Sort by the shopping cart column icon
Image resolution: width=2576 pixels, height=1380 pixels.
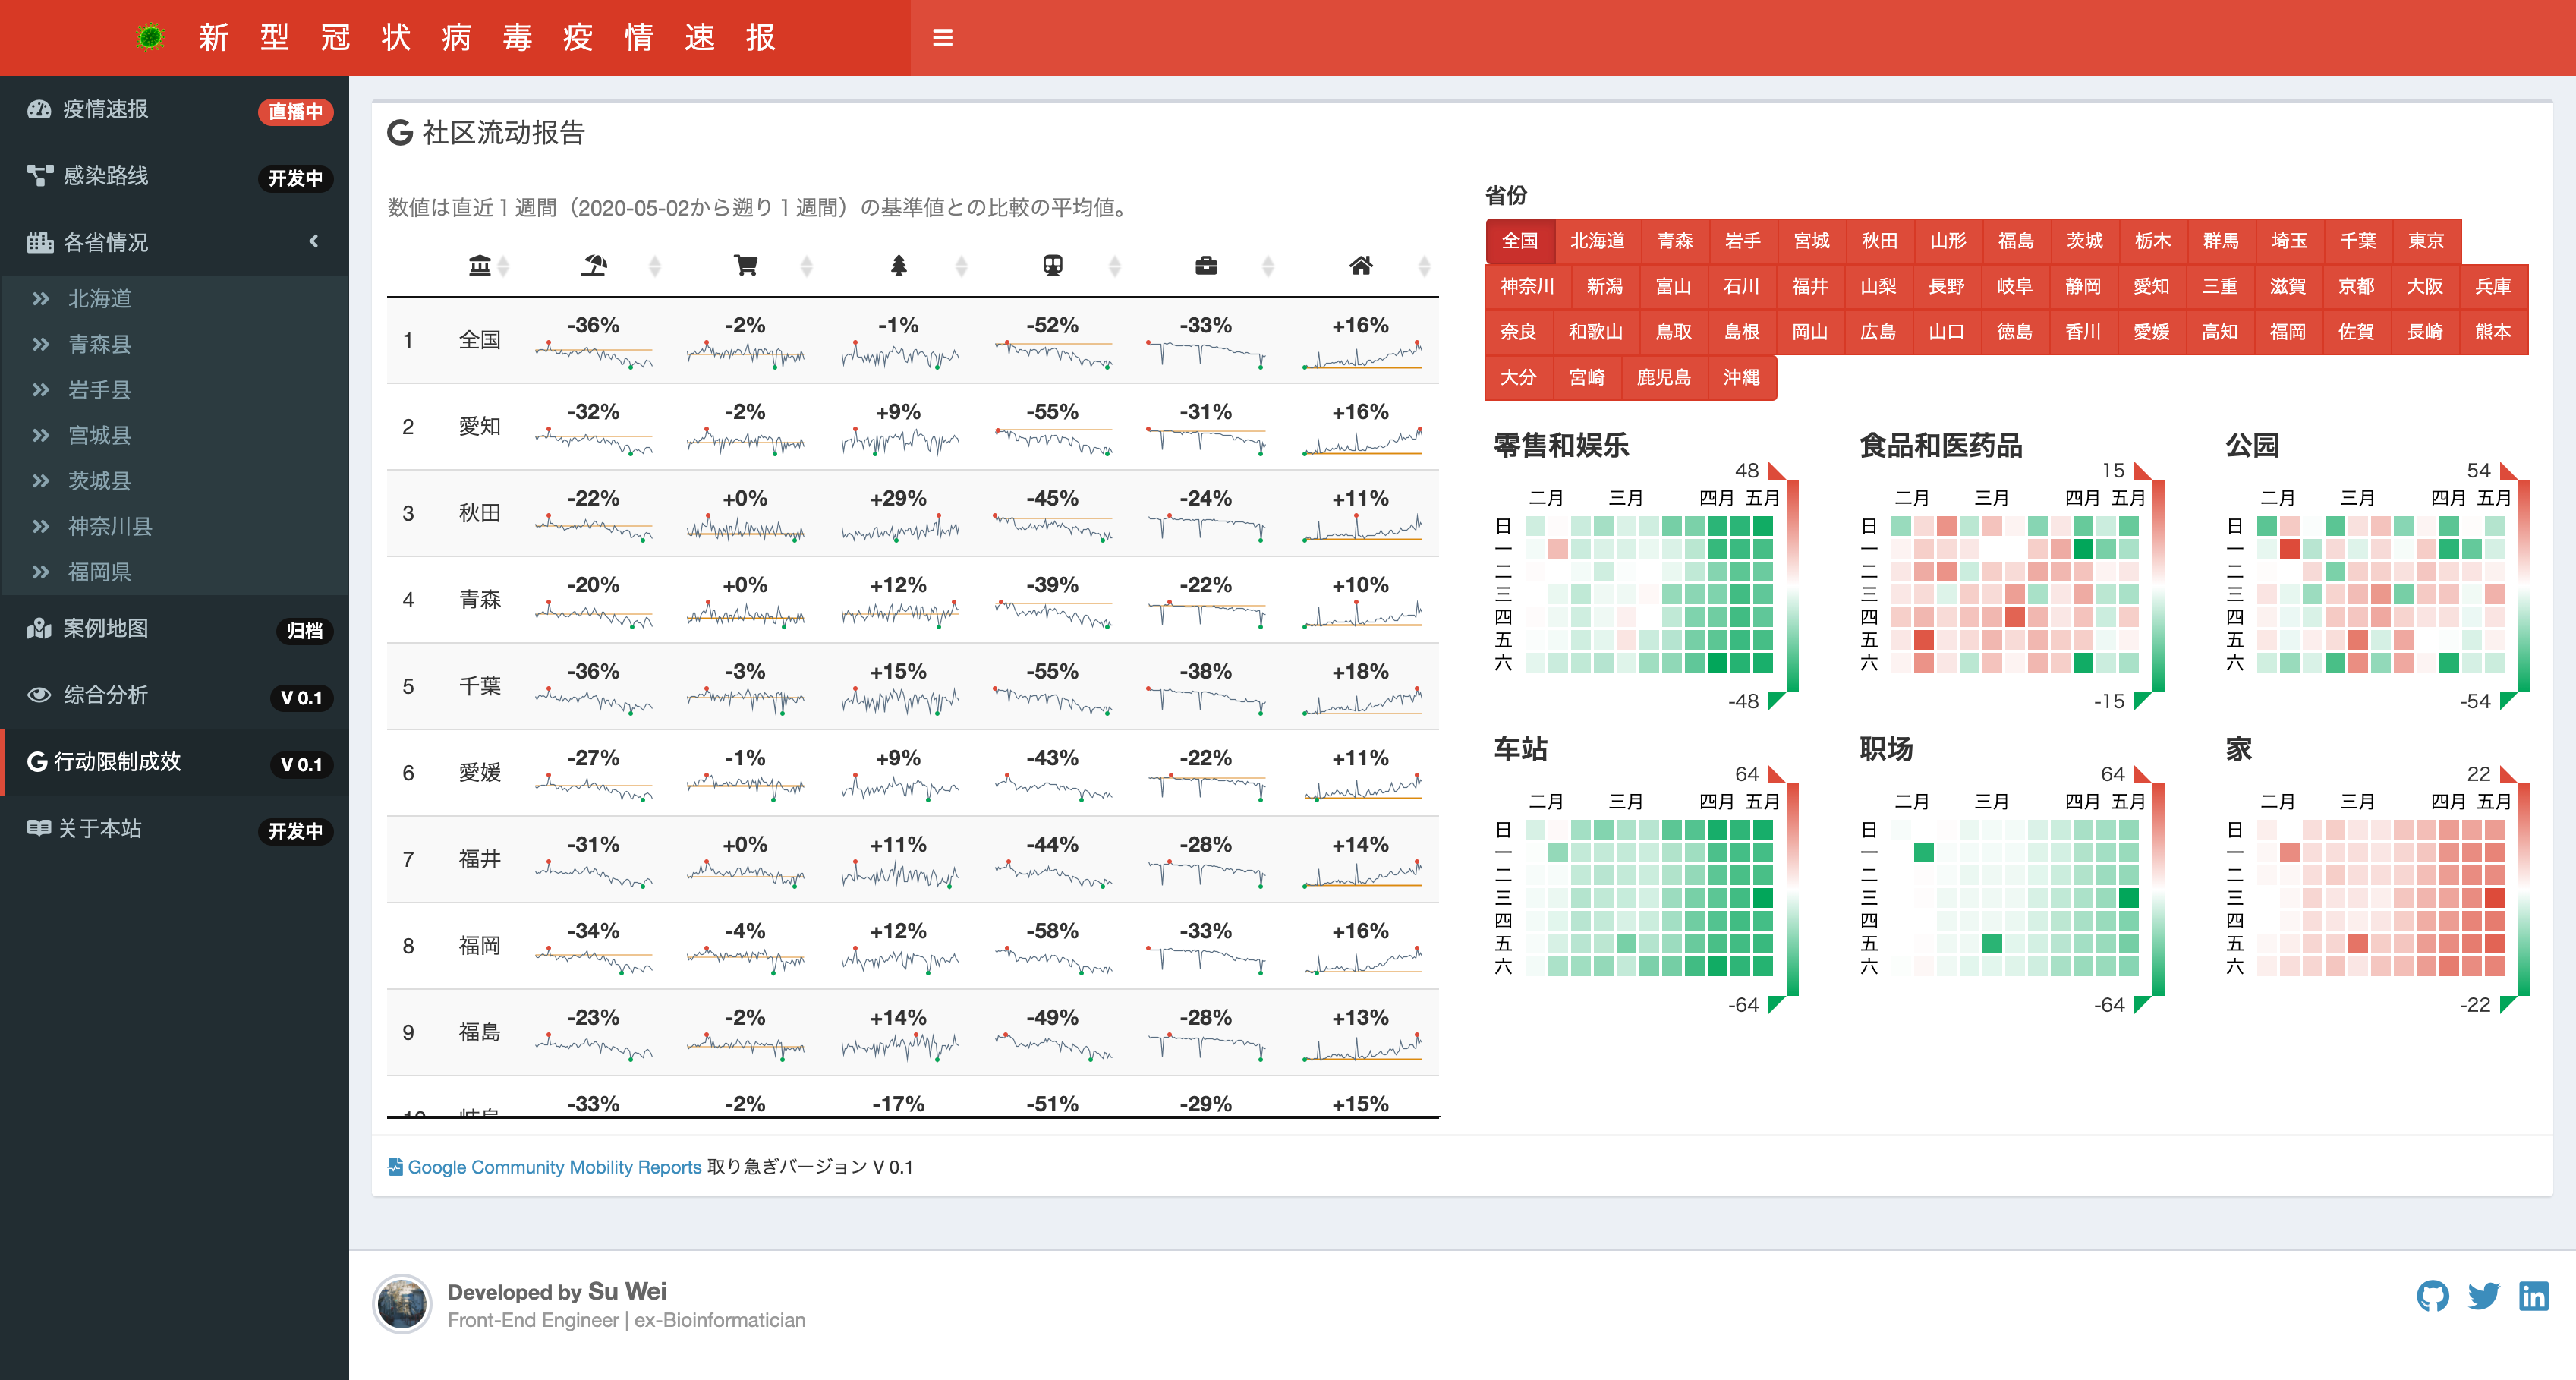746,265
